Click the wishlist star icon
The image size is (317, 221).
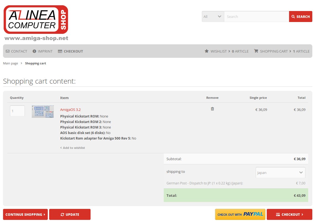click(x=207, y=51)
